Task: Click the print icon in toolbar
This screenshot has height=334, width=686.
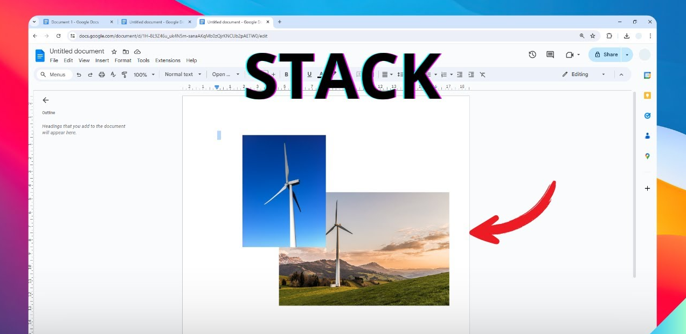Action: [102, 74]
